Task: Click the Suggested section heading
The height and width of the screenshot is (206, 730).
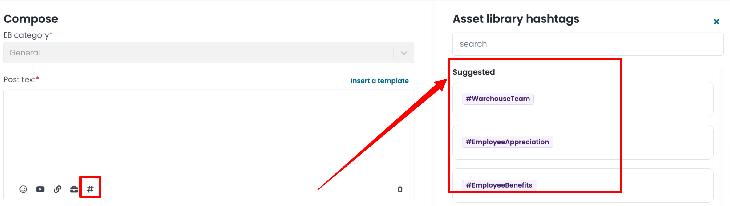Action: pos(474,72)
